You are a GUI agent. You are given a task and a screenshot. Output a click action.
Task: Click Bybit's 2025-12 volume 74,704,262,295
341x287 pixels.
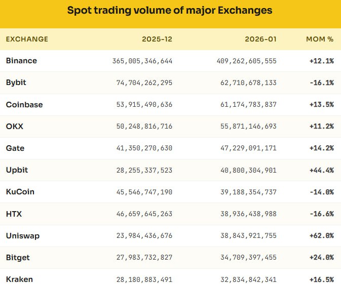pyautogui.click(x=143, y=83)
